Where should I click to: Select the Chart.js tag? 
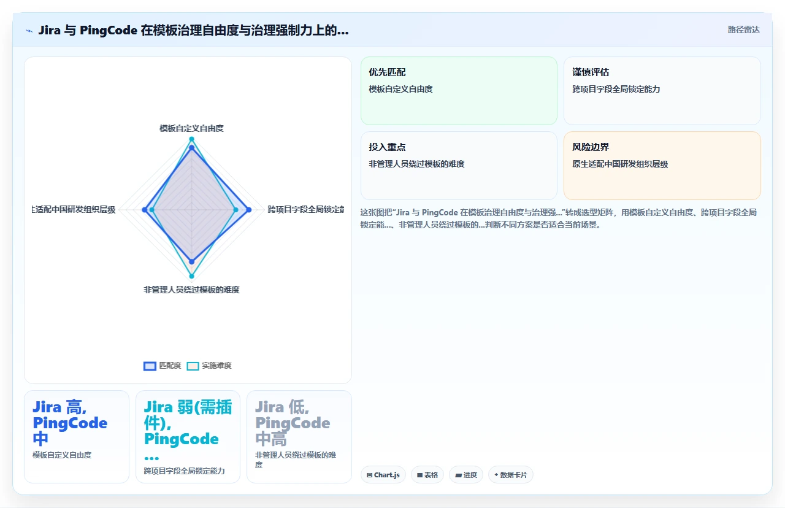click(383, 475)
